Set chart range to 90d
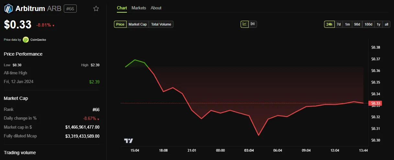This screenshot has height=160, width=394. pyautogui.click(x=357, y=24)
